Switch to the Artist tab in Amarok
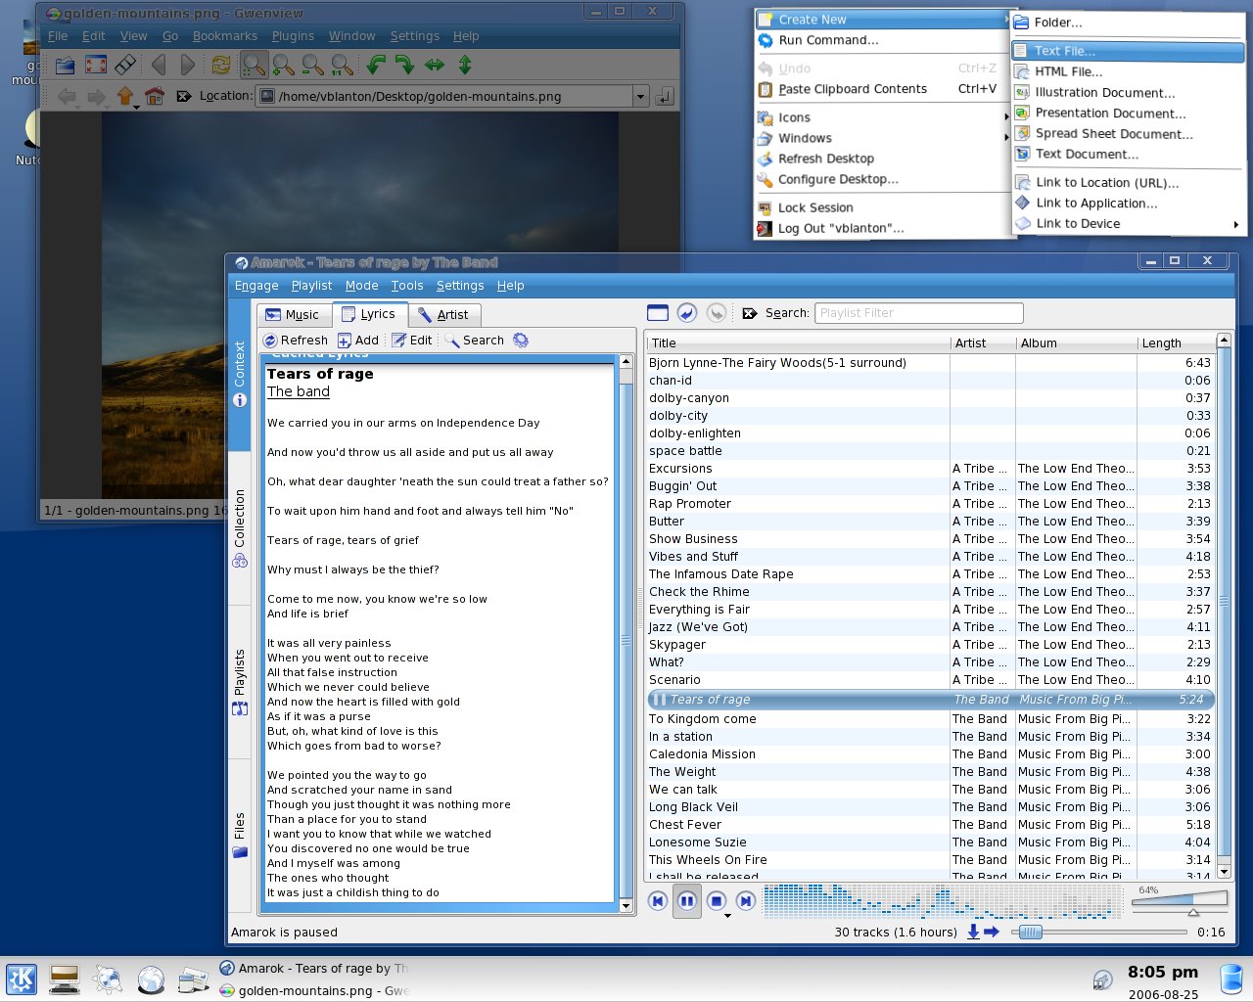Viewport: 1253px width, 1002px height. click(x=443, y=314)
